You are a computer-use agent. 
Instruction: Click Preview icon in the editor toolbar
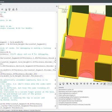click(6, 9)
